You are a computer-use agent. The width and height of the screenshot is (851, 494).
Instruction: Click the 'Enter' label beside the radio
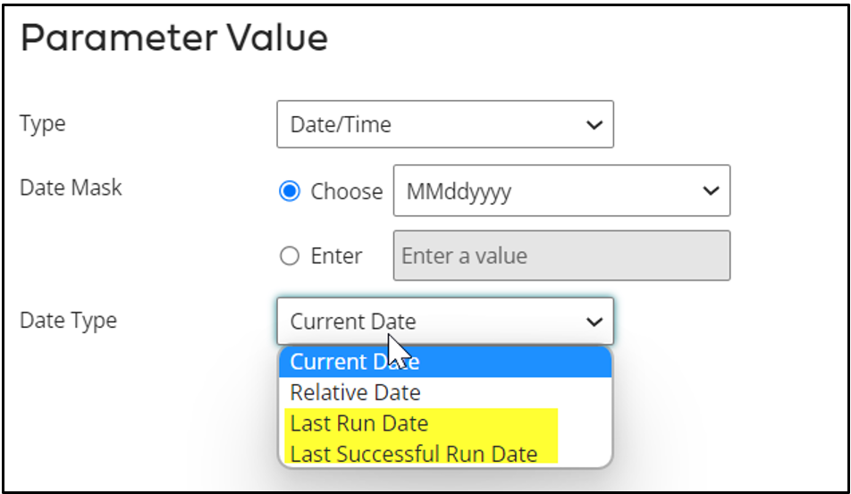click(x=336, y=256)
